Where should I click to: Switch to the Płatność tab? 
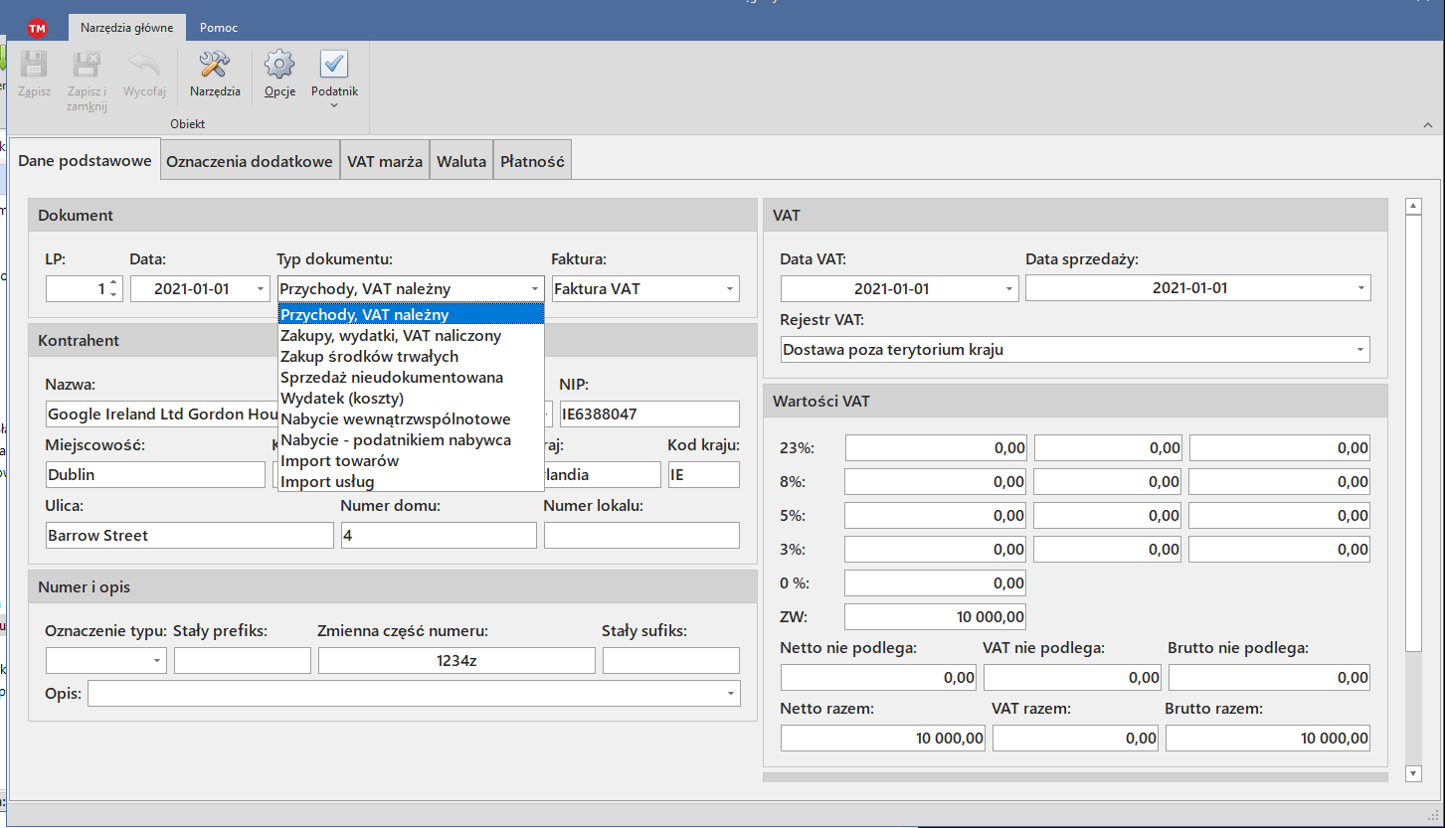532,161
